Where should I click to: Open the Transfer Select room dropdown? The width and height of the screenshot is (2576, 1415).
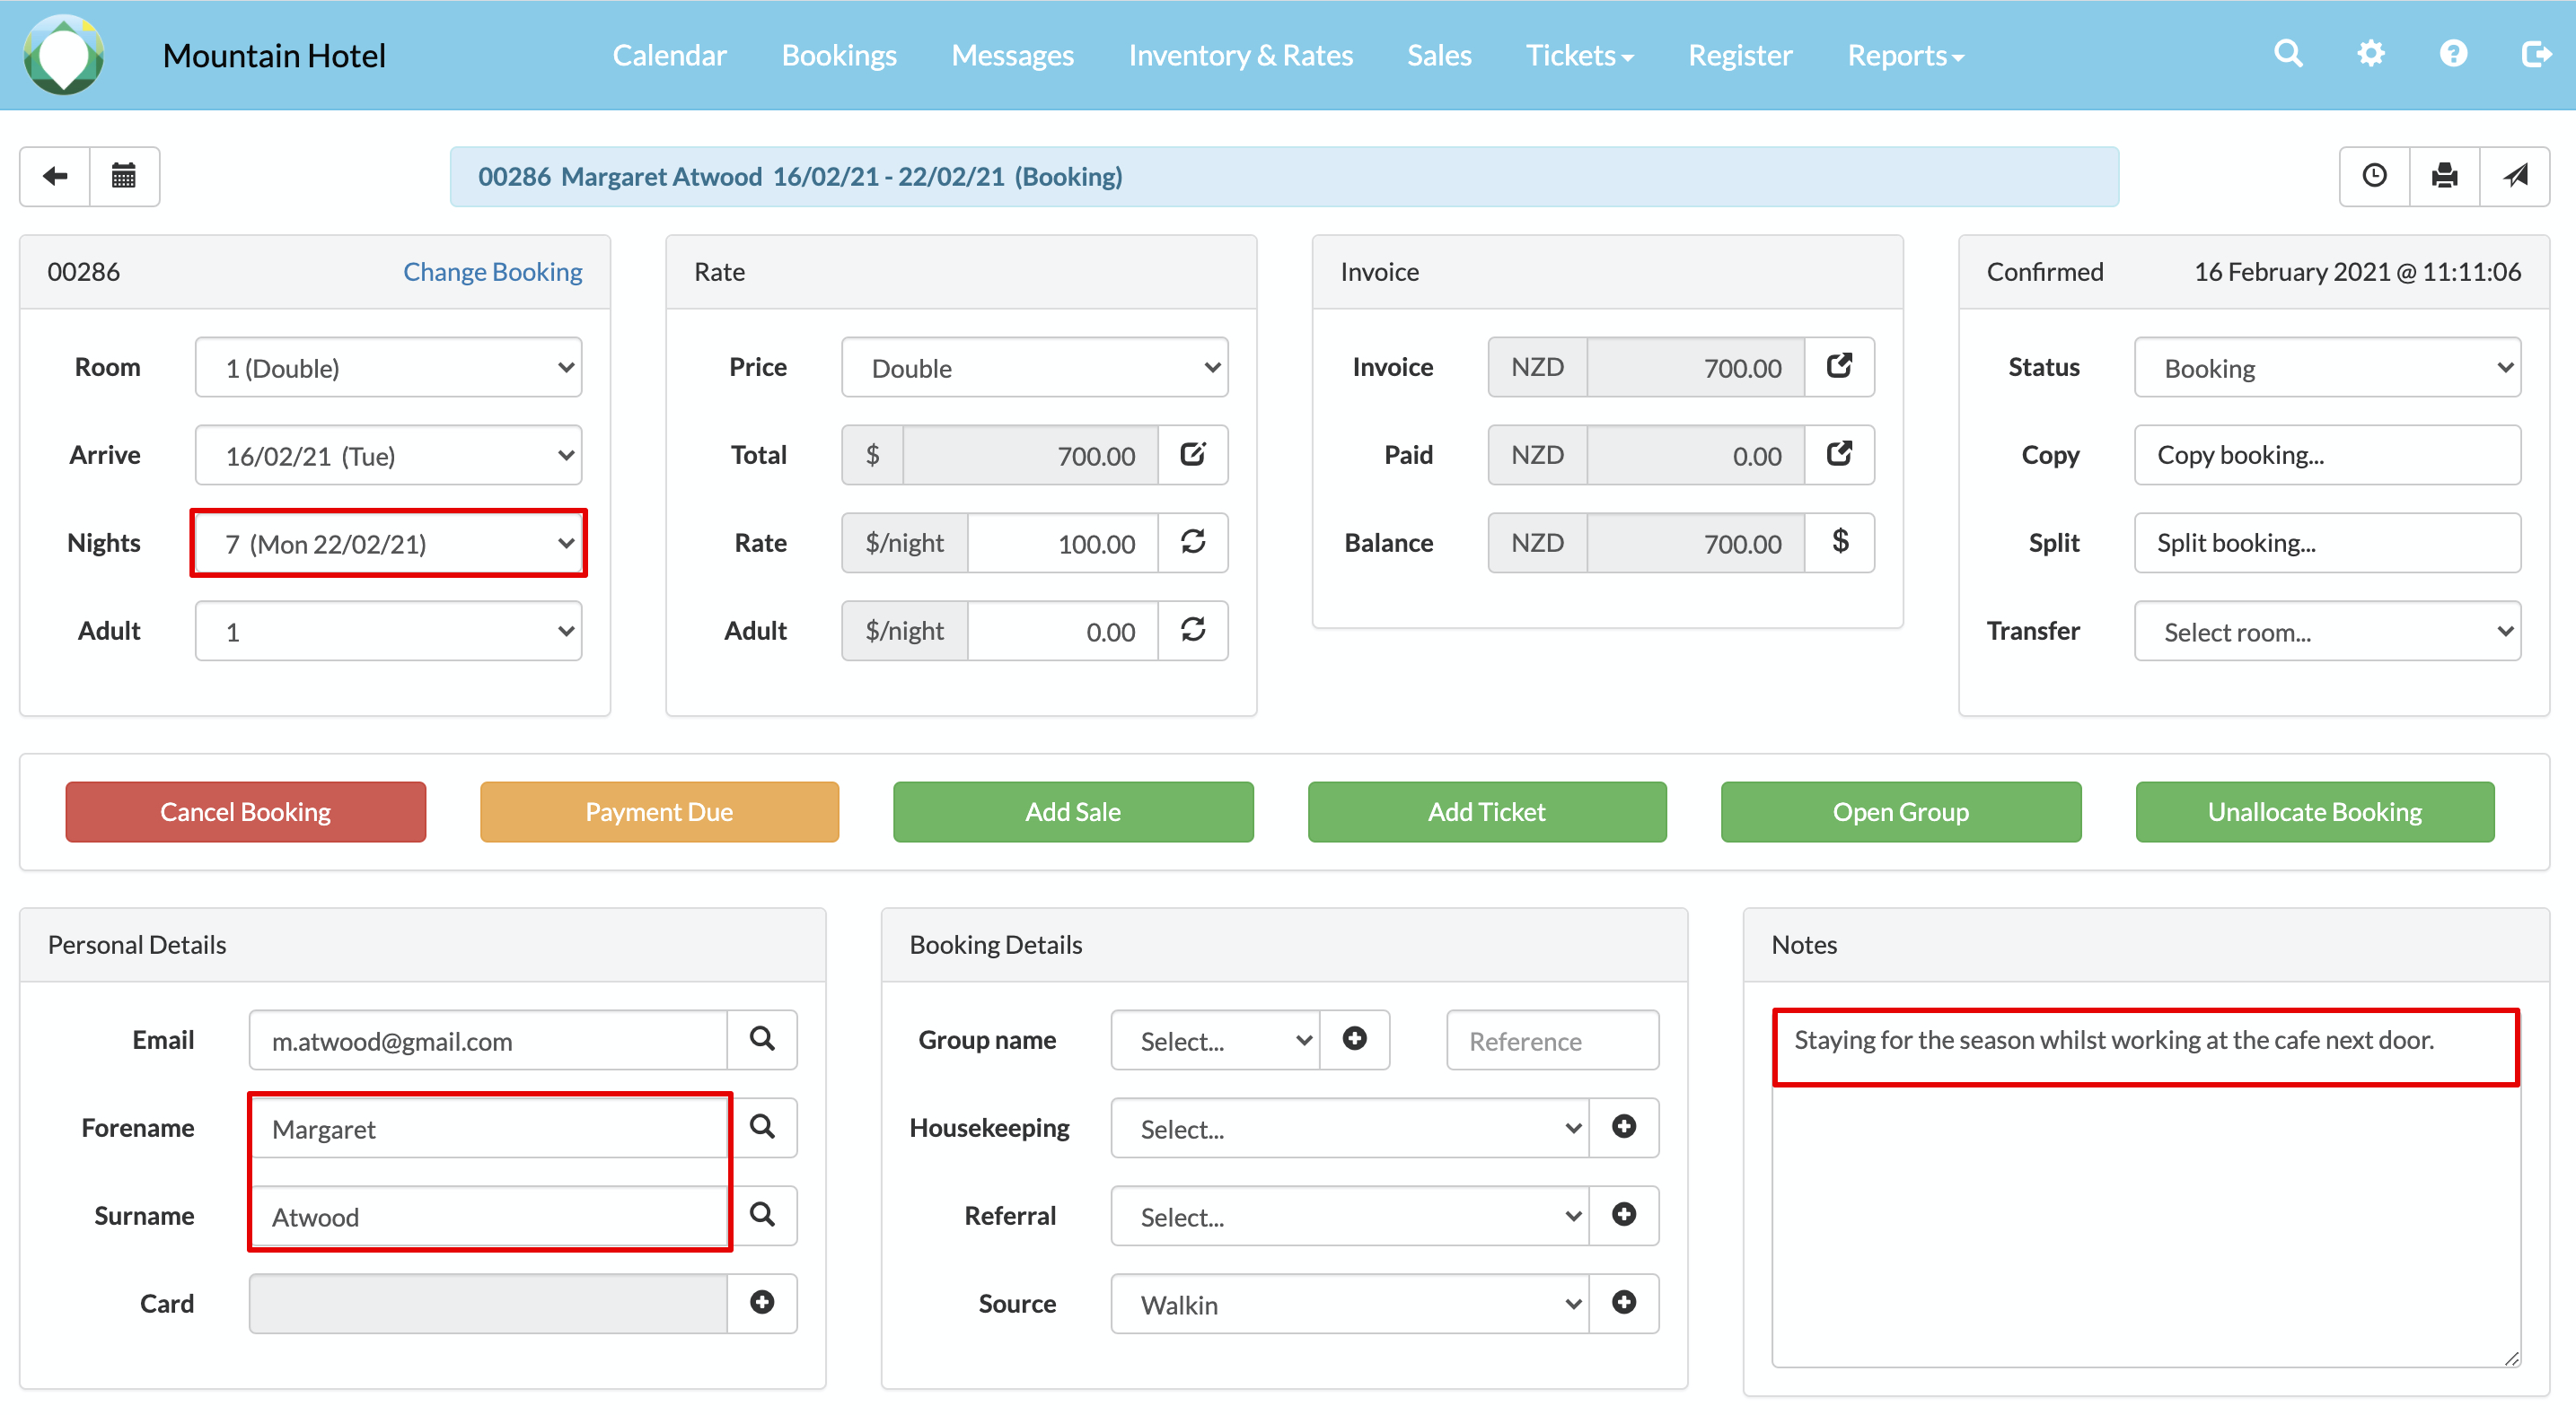(x=2326, y=632)
